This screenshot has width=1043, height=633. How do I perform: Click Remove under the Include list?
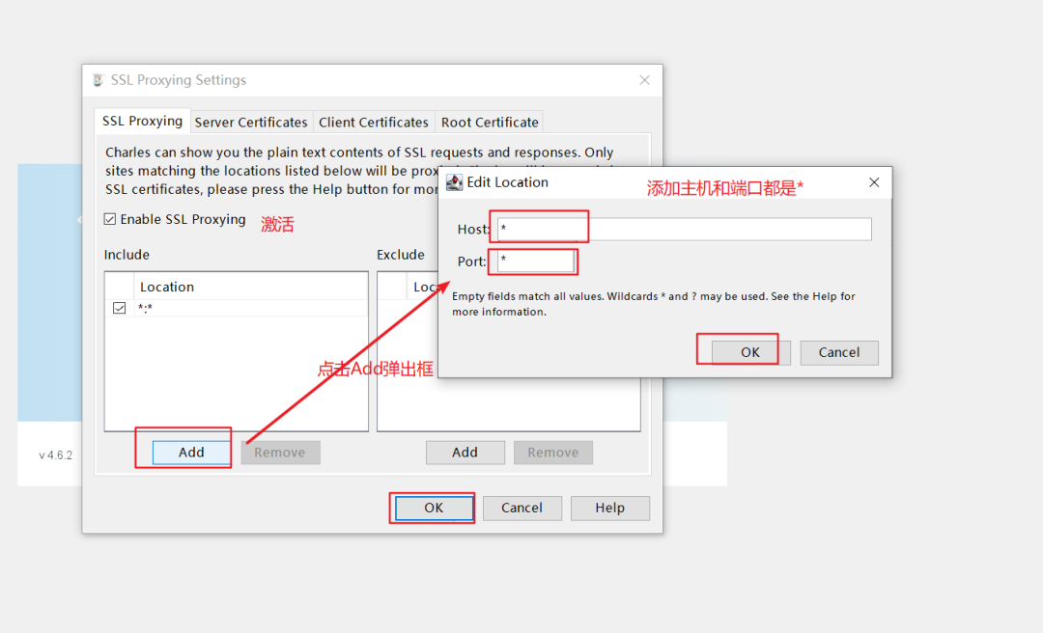(280, 453)
